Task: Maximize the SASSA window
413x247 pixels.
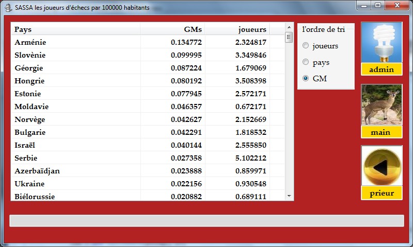Action: tap(378, 5)
